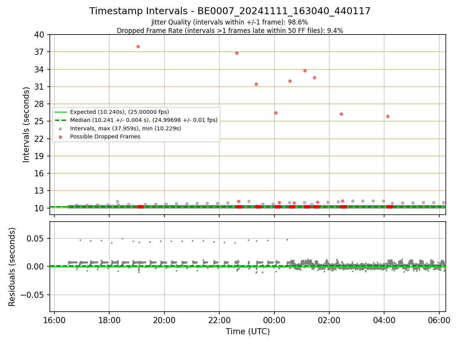Click the solid green line sample in the legend
The image size is (460, 345).
(61, 112)
